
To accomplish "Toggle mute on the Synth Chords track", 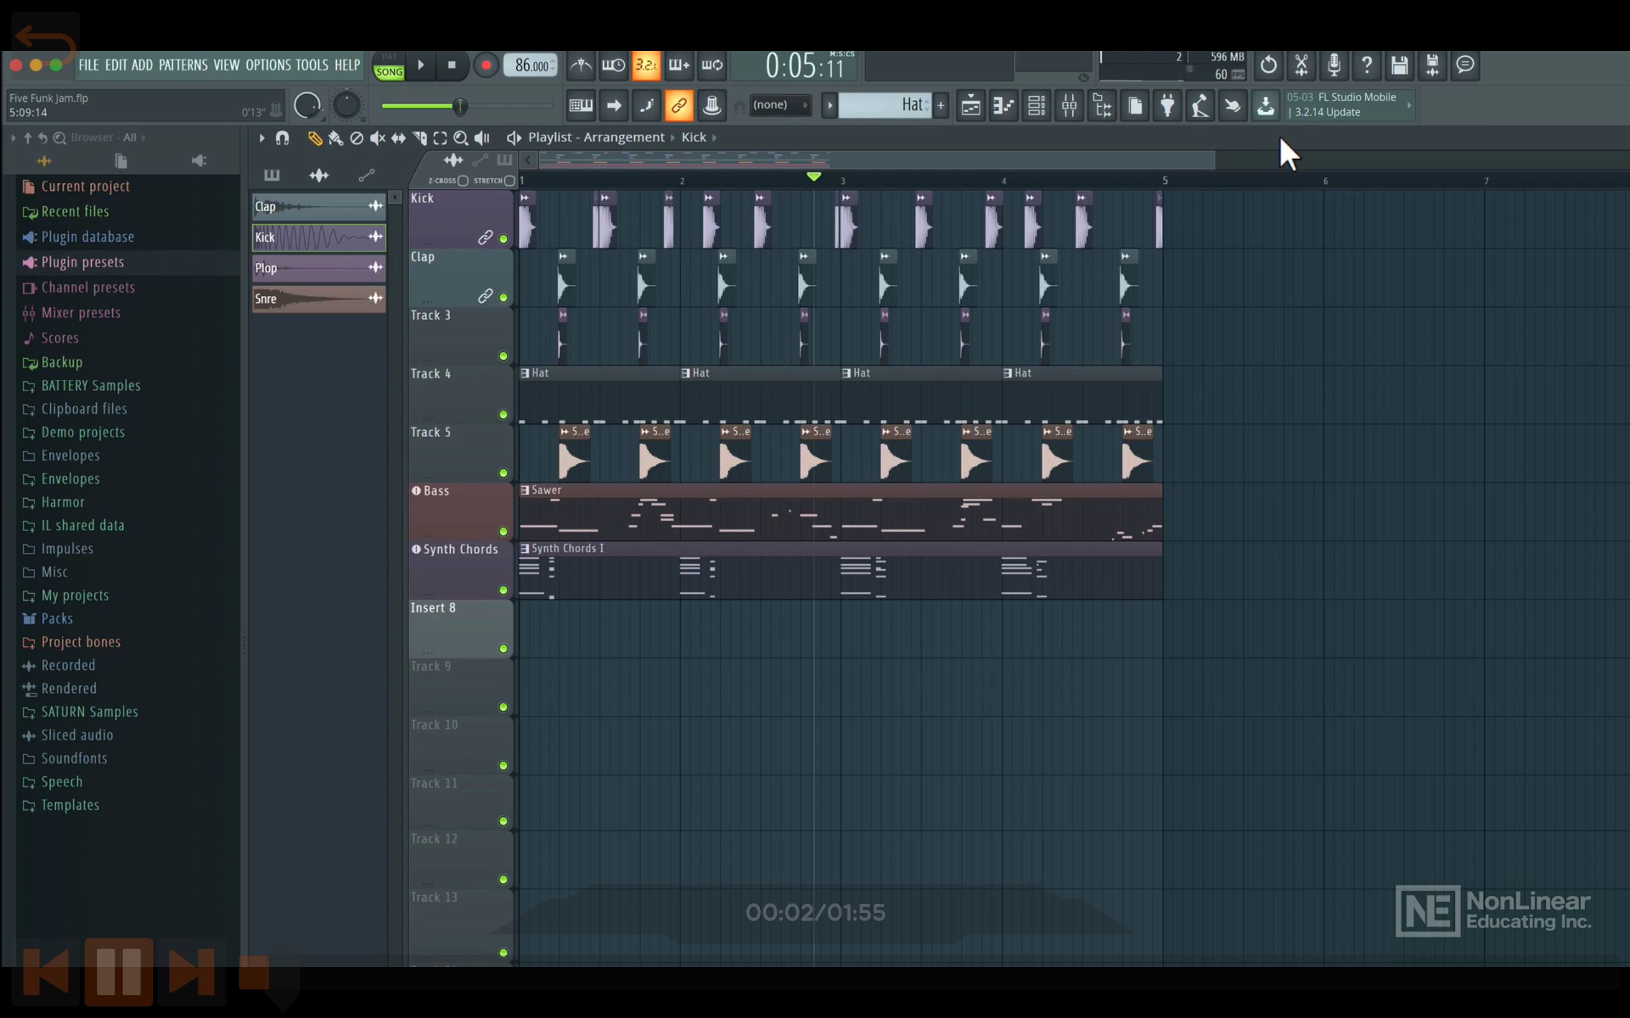I will point(503,590).
